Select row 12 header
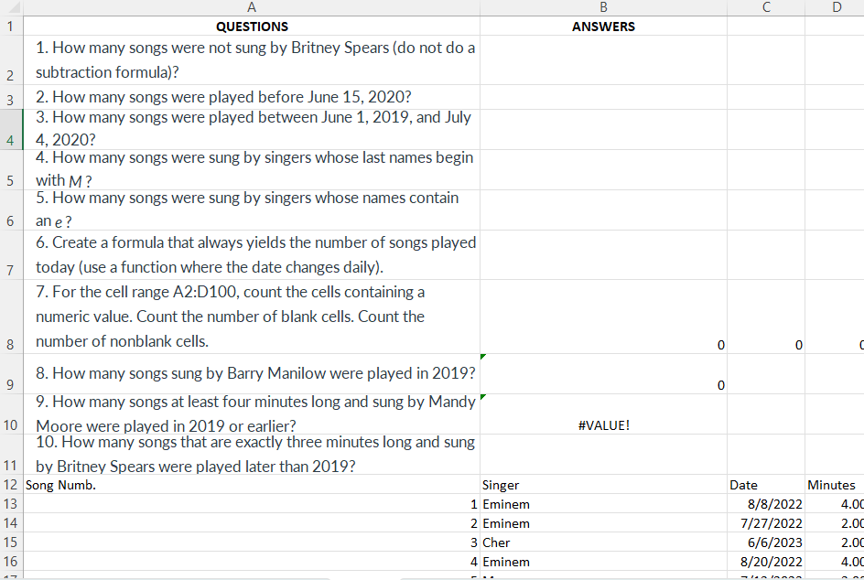Image resolution: width=864 pixels, height=580 pixels. (9, 485)
